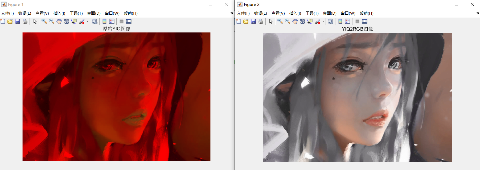
Task: Open 插入(I) menu in Figure 2
Action: (x=295, y=13)
